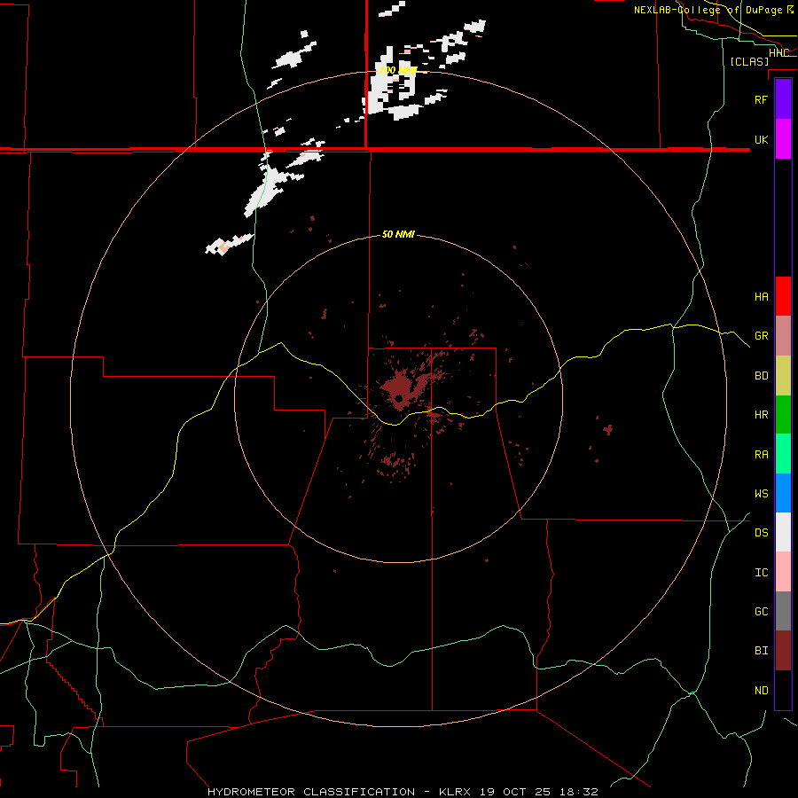Click the RF purple legend swatch
The image size is (798, 798).
click(783, 99)
